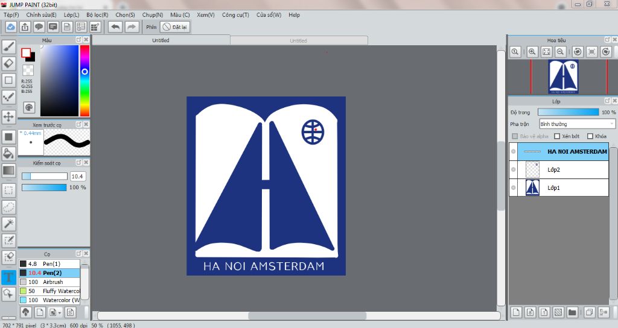Toggle visibility of Lớp2 layer
This screenshot has width=618, height=328.
[513, 170]
